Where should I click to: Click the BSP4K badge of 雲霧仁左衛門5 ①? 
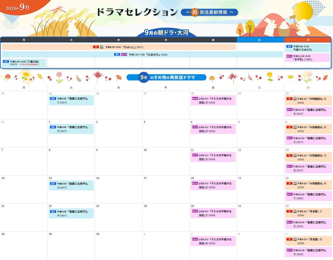click(x=290, y=194)
